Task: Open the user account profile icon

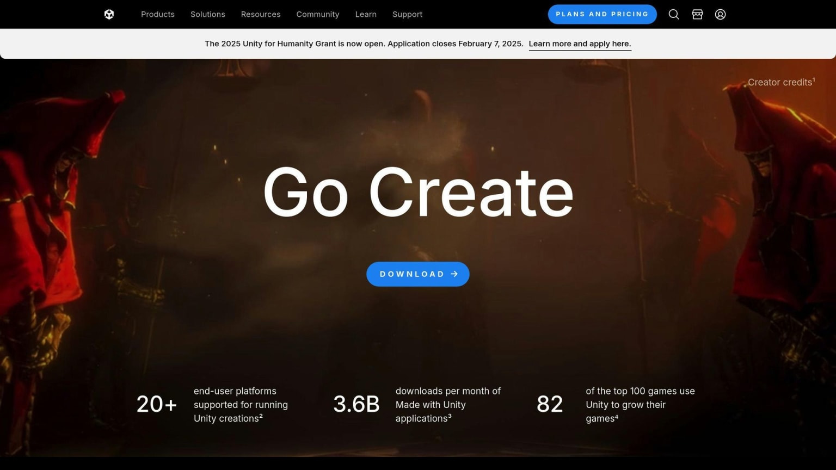Action: 720,15
